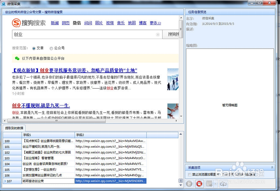The width and height of the screenshot is (280, 191).
Task: Minimize the 微信采集 window
Action: point(252,3)
